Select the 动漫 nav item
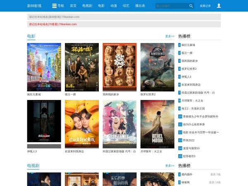This screenshot has height=186, width=248. click(x=114, y=6)
